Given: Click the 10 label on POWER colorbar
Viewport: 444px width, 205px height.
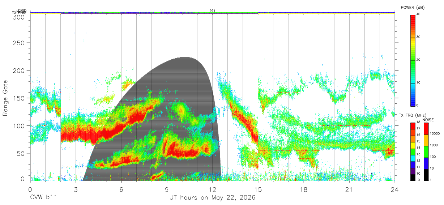Looking at the screenshot, I should tap(419, 82).
